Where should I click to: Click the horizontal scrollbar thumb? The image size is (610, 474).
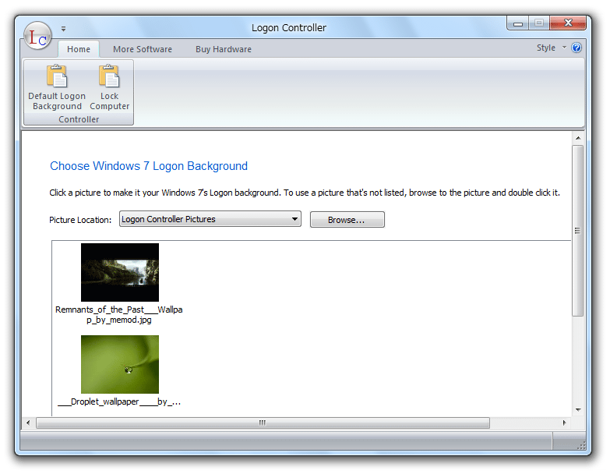pos(263,423)
